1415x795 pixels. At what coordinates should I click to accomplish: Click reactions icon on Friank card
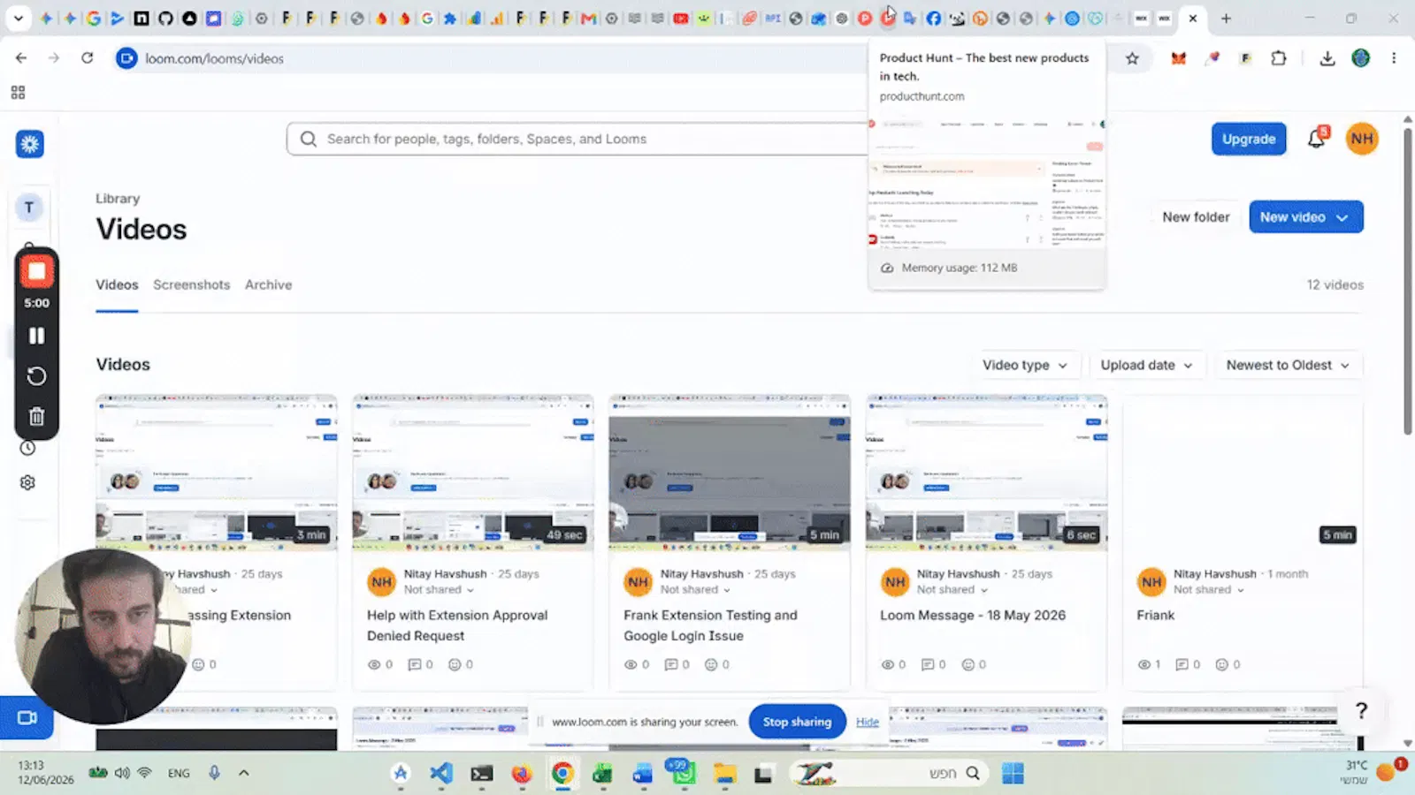(1221, 664)
